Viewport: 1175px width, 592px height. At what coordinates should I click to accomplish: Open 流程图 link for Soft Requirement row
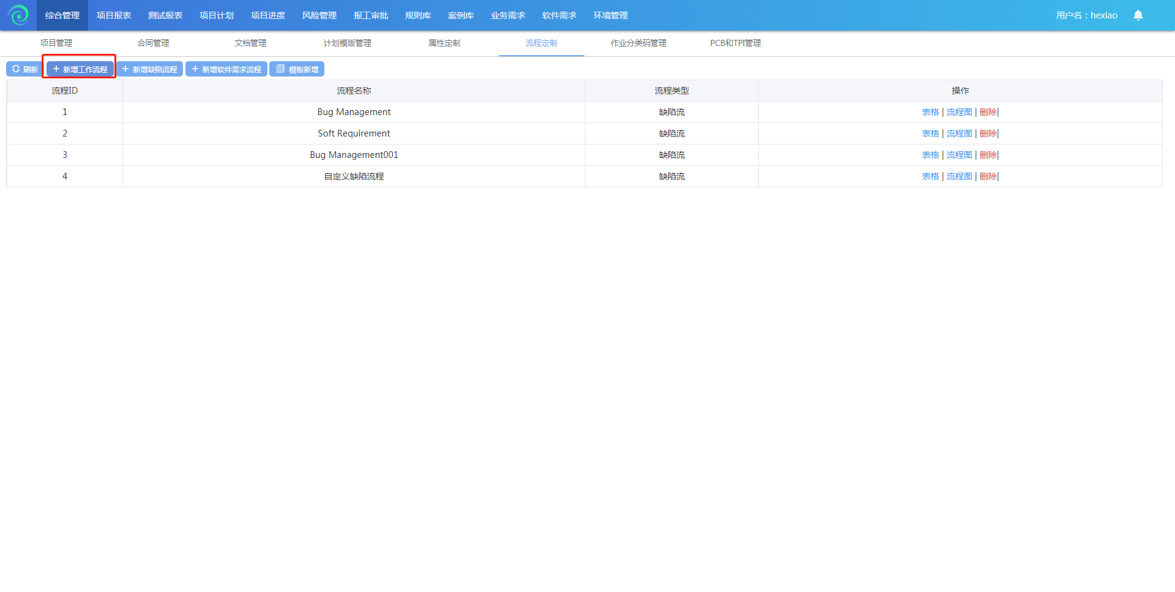coord(959,133)
